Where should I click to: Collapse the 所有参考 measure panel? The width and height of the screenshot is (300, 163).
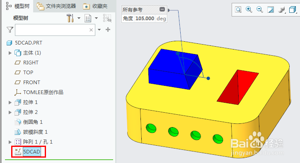[162, 9]
